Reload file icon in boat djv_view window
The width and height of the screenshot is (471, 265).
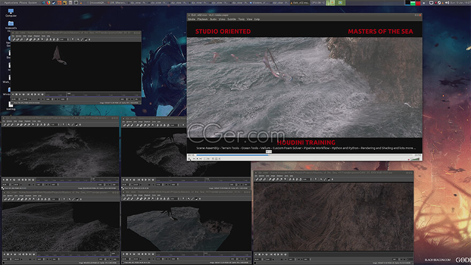(x=18, y=40)
